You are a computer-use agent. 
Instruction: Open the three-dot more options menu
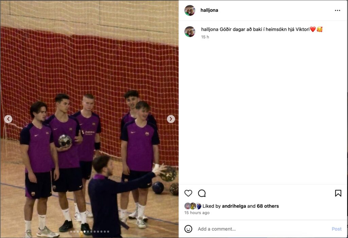click(337, 11)
